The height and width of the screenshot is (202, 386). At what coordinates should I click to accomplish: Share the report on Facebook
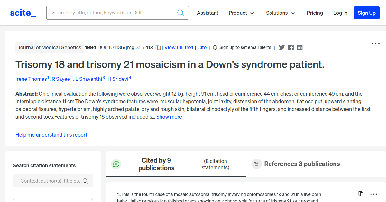tap(291, 47)
